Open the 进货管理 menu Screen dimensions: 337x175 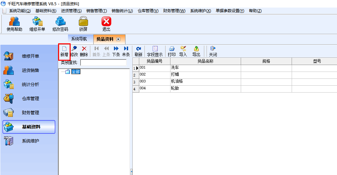click(x=71, y=11)
